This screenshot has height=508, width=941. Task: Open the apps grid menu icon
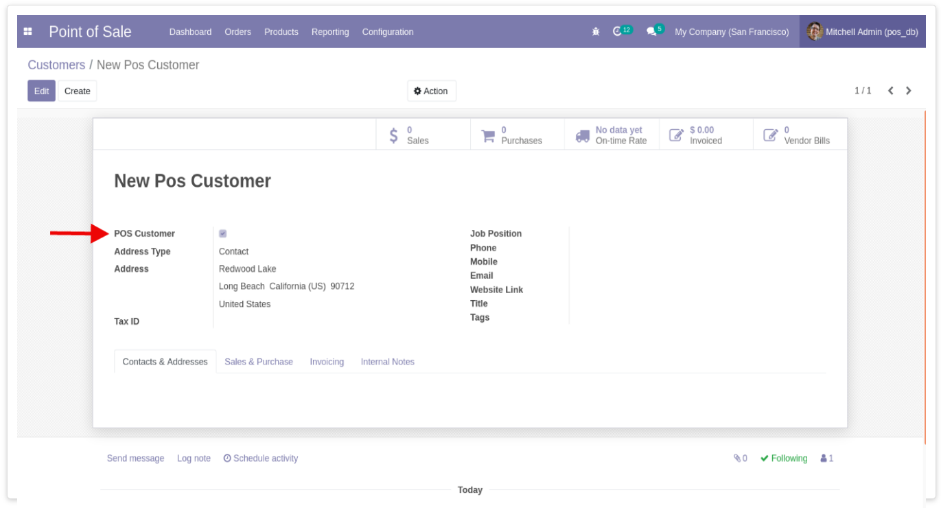pos(28,32)
